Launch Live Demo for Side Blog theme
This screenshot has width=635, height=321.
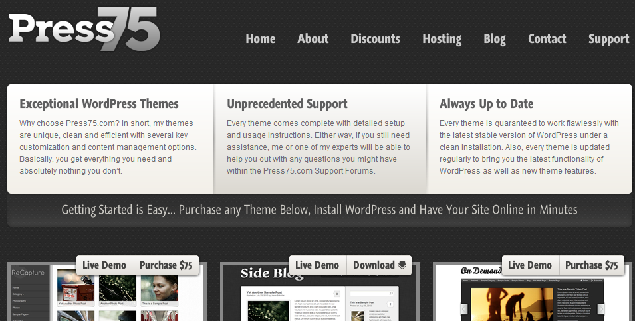click(317, 265)
